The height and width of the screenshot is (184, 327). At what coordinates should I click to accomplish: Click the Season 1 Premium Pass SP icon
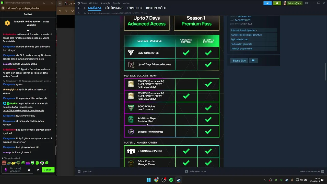point(131,132)
